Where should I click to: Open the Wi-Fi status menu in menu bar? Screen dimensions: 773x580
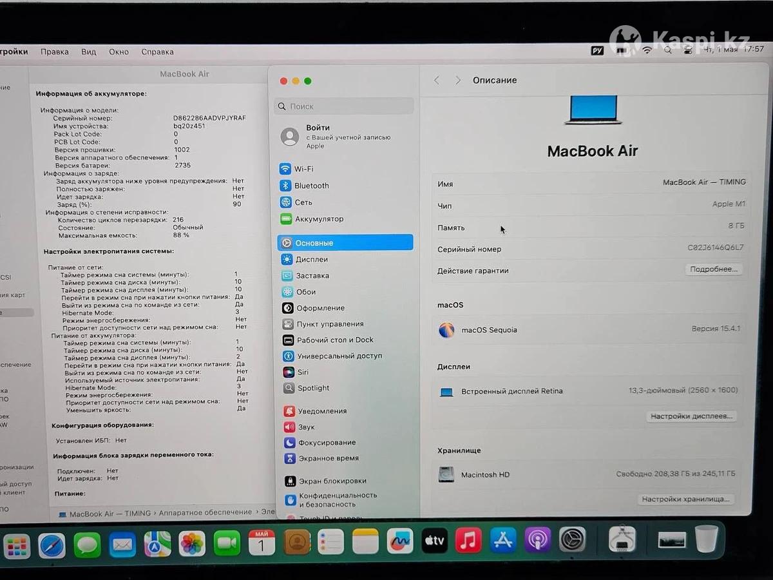647,50
